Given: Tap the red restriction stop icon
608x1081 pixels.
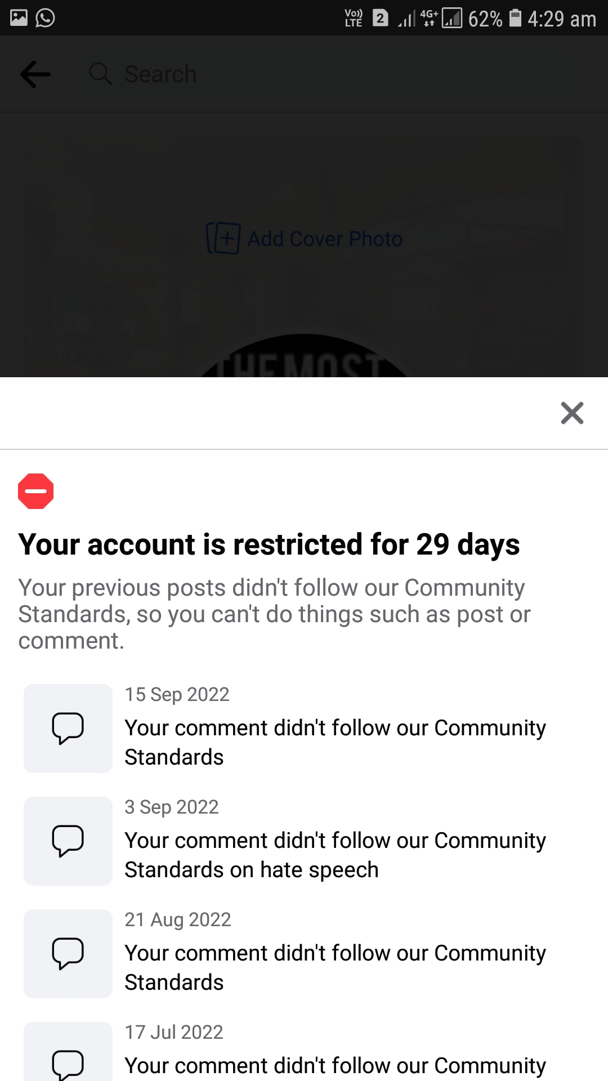Looking at the screenshot, I should click(36, 491).
